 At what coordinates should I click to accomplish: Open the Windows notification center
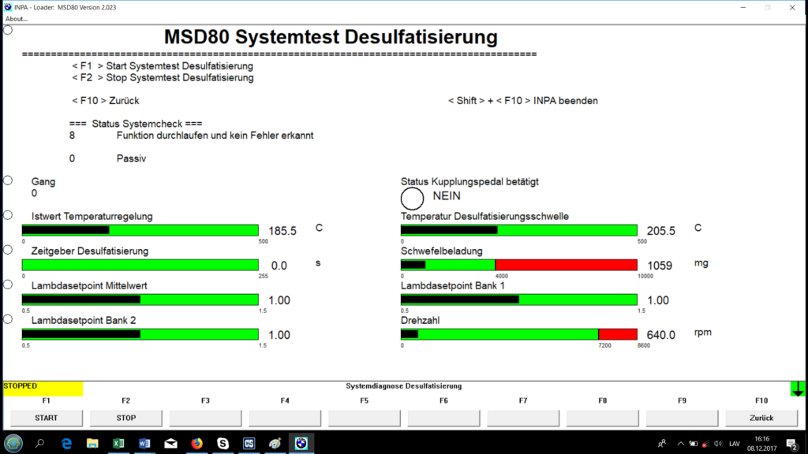[791, 444]
